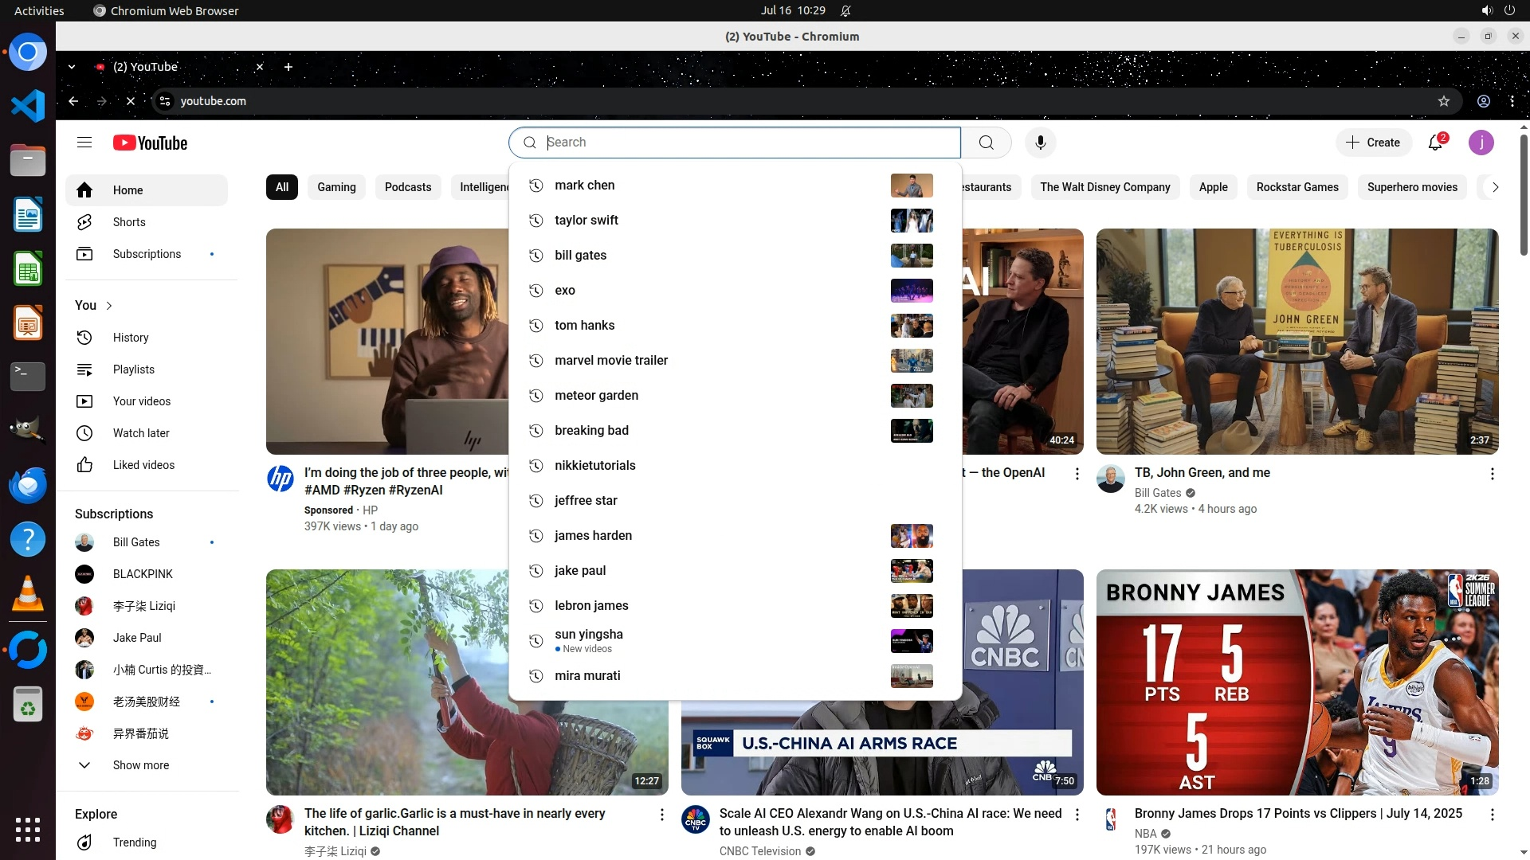Select the Gaming category chip
This screenshot has height=860, width=1530.
pos(336,187)
